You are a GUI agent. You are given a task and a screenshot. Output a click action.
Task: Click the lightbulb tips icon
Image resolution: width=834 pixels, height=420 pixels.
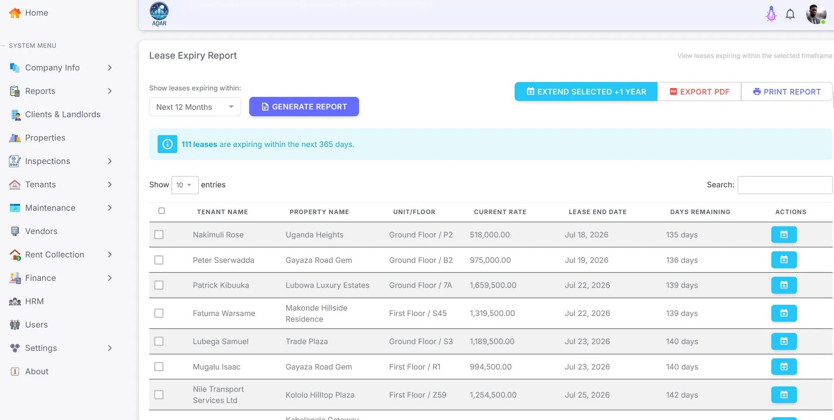coord(771,14)
